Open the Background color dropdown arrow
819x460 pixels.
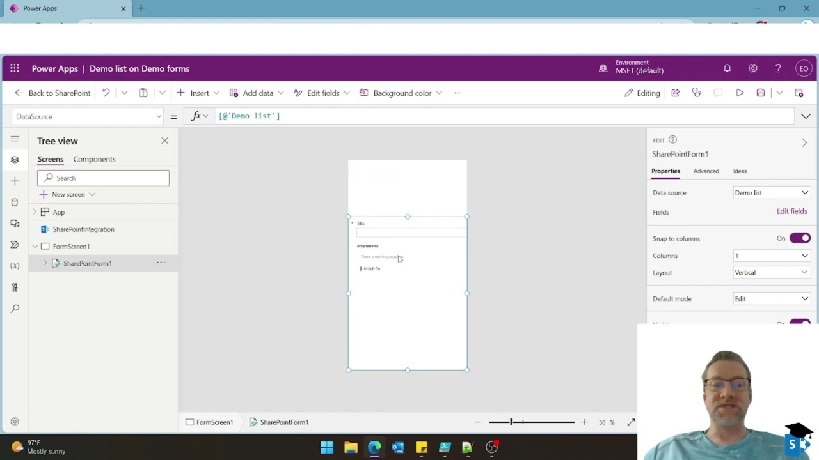[439, 93]
